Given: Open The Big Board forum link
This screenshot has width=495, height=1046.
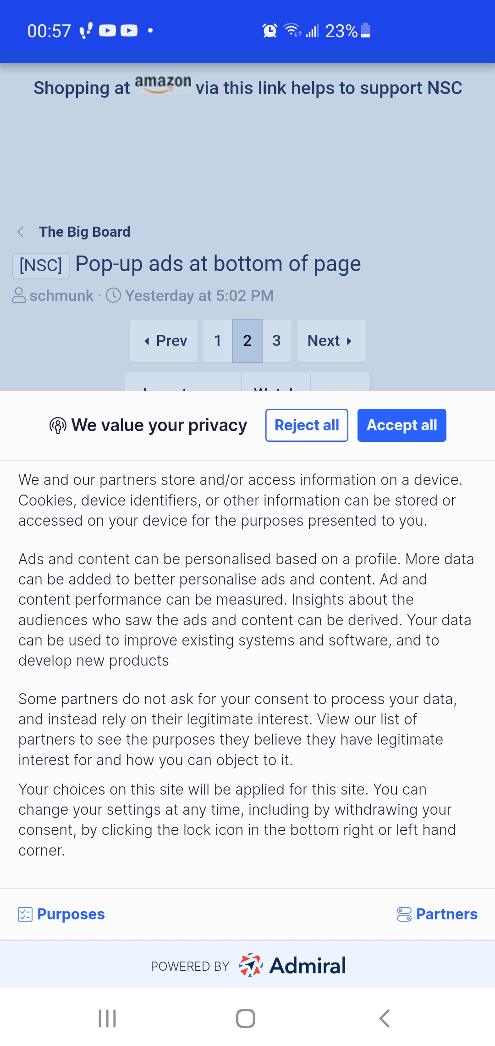Looking at the screenshot, I should [84, 232].
